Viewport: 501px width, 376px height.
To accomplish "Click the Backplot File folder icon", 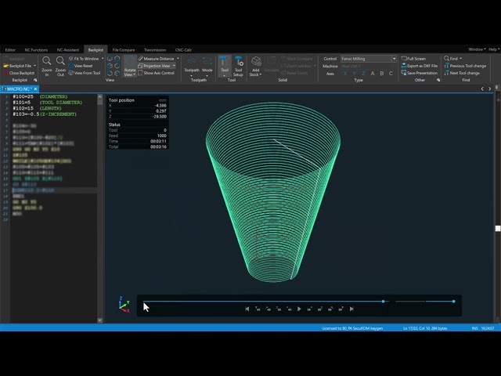I will 5,66.
